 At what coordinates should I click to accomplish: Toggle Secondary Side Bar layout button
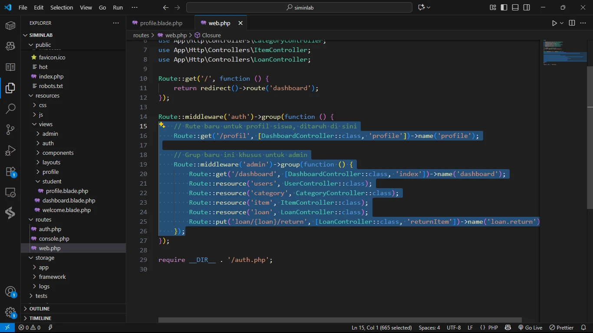[527, 7]
